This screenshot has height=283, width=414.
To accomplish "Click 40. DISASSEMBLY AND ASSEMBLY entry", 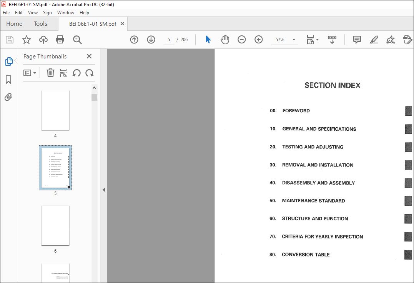I will coord(312,183).
